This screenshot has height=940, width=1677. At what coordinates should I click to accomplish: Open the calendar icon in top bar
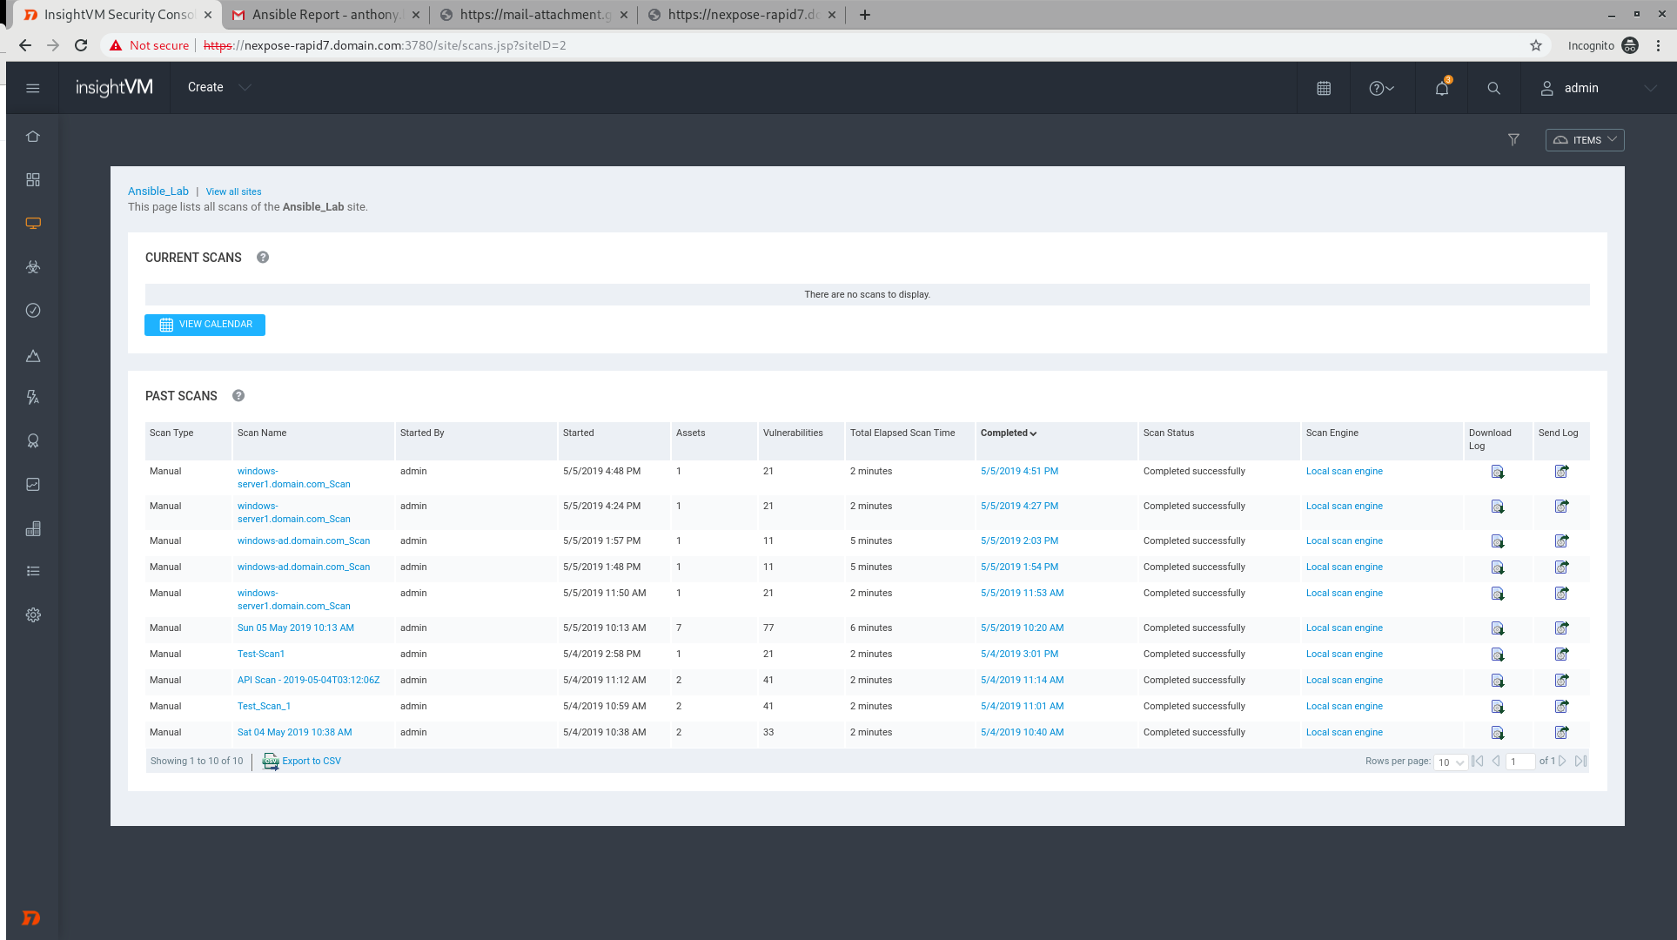[1324, 88]
